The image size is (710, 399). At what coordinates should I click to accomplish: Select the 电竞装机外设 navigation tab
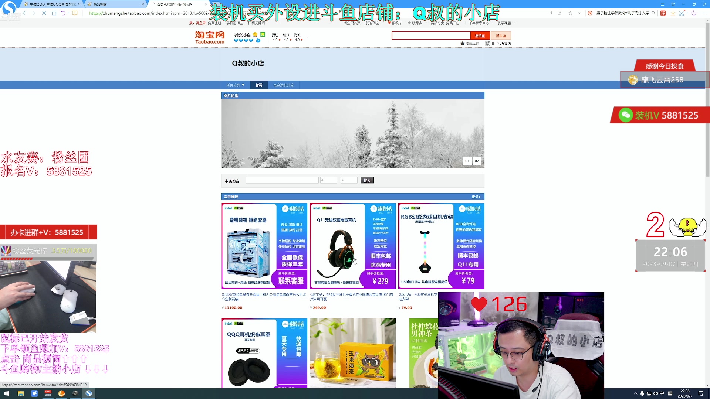283,85
